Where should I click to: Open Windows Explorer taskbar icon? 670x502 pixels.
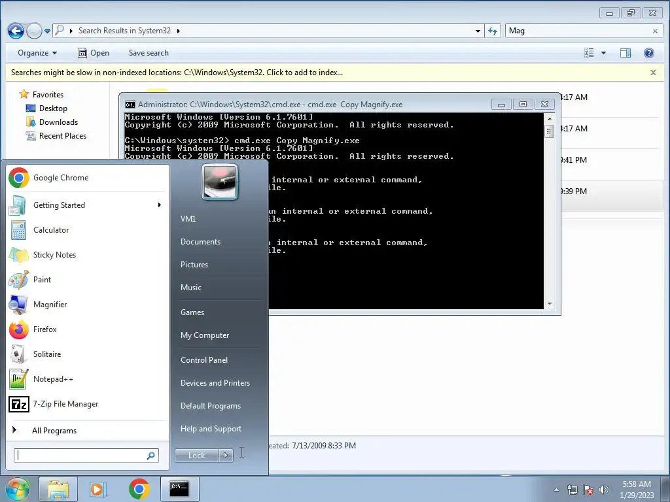coord(58,489)
